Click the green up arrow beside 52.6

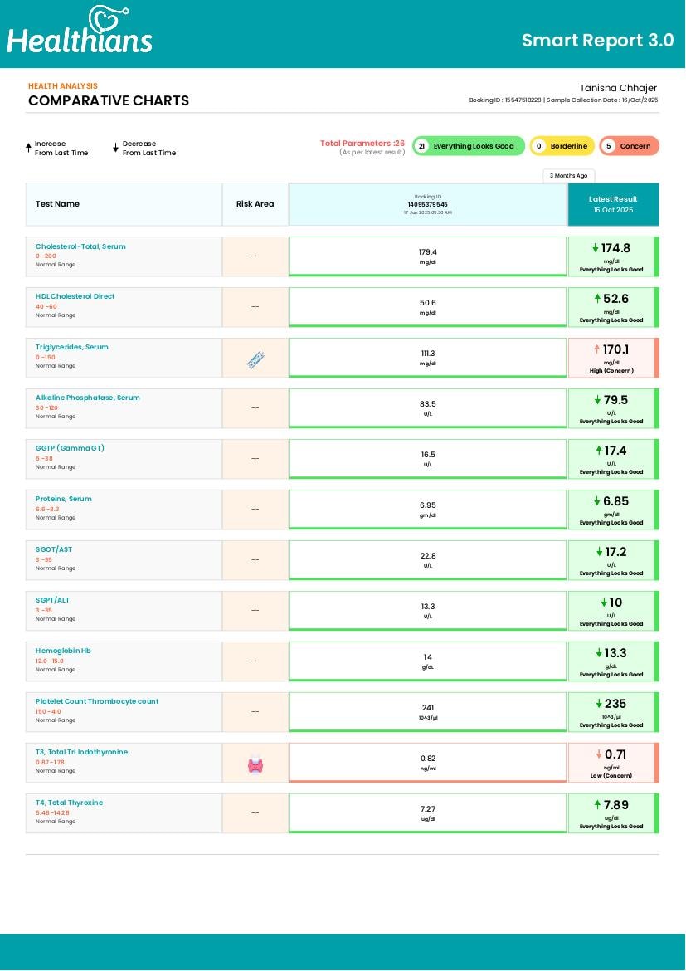click(x=597, y=299)
